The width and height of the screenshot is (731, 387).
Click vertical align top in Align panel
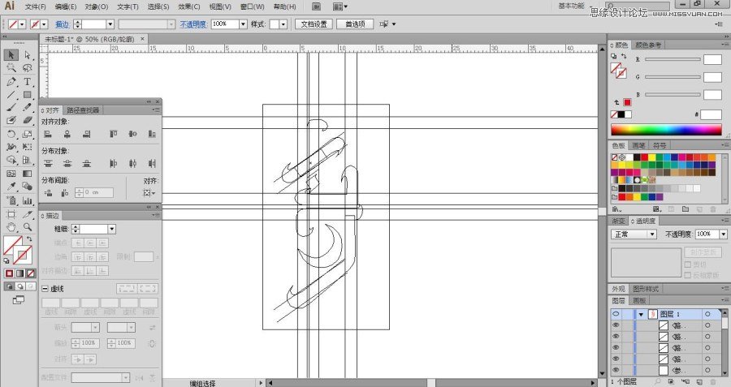tap(113, 134)
